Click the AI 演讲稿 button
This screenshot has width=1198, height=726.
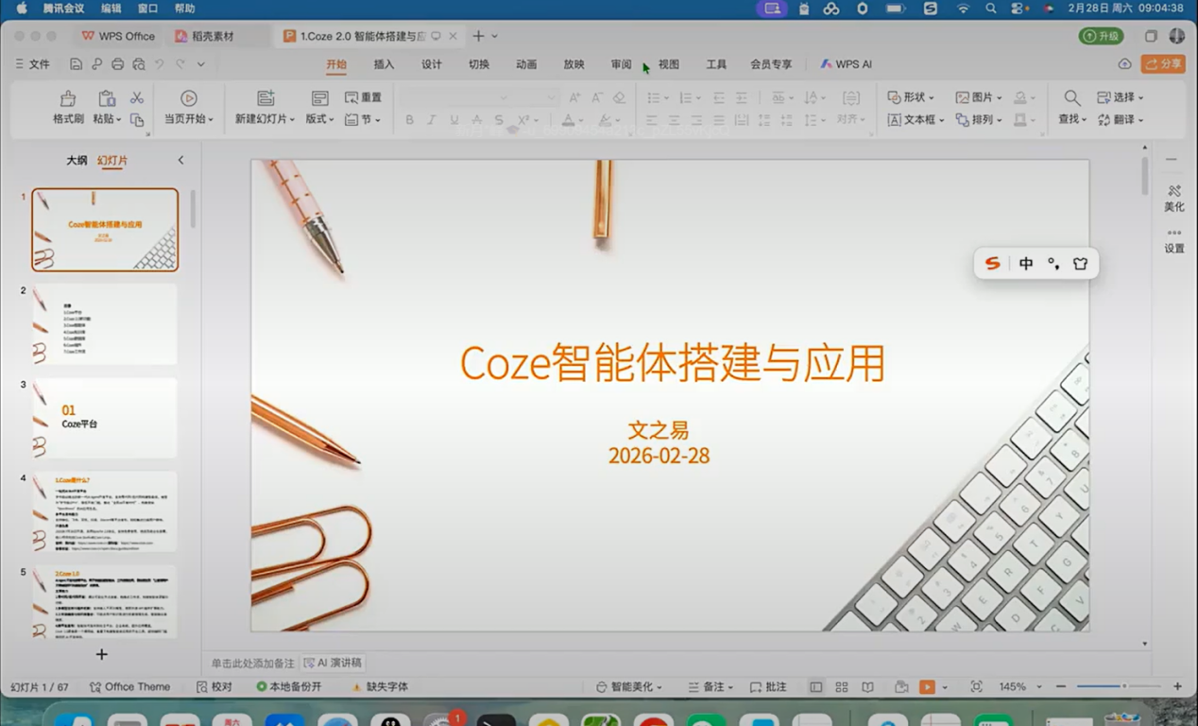(333, 664)
